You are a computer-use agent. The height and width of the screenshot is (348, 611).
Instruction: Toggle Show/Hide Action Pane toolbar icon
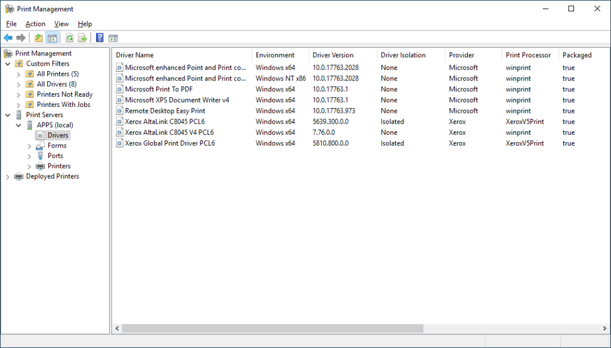[113, 38]
